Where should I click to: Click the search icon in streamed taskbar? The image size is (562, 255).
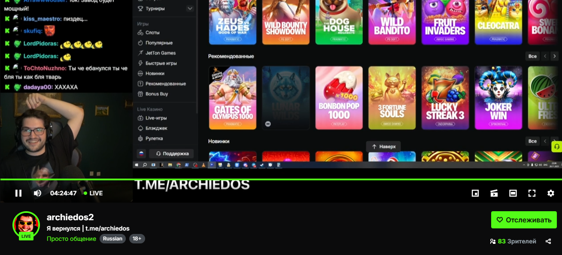click(145, 165)
